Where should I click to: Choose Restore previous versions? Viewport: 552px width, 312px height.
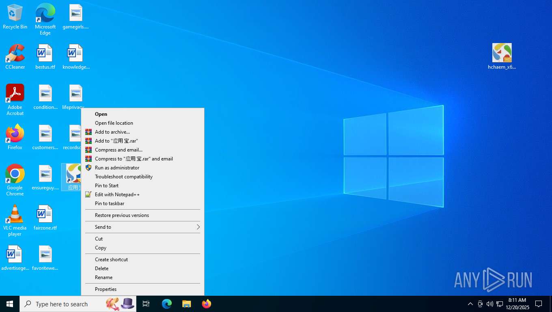point(142,215)
